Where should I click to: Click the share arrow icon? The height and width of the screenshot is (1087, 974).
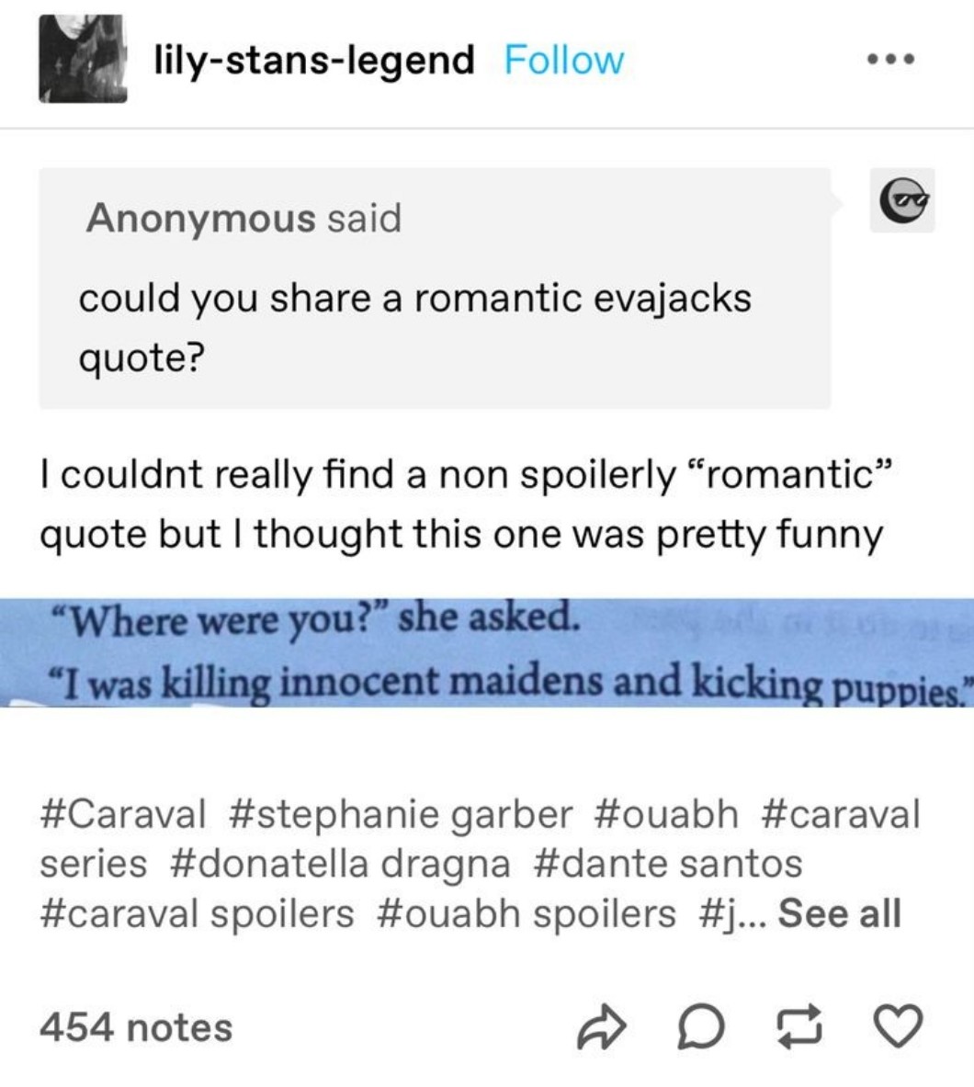point(600,1028)
